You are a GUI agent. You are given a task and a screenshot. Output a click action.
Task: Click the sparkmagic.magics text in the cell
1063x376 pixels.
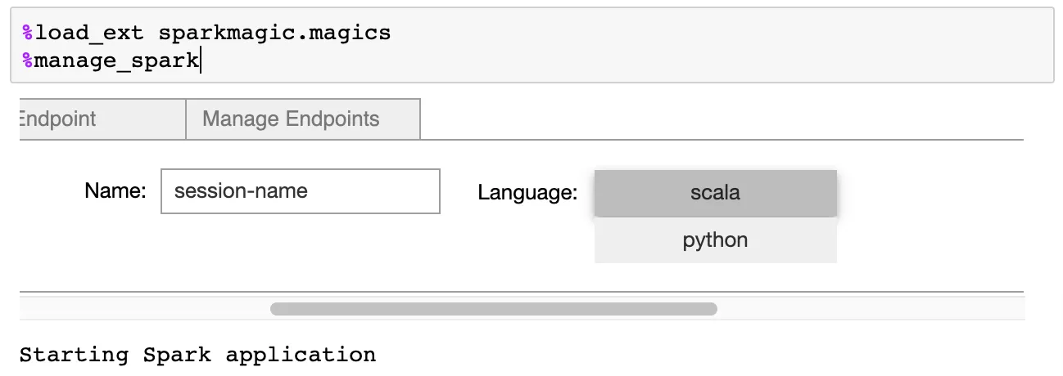274,34
